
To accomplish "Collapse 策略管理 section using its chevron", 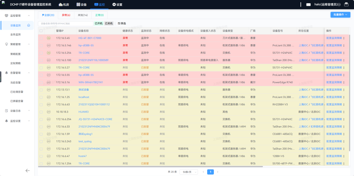I will click(29, 44).
